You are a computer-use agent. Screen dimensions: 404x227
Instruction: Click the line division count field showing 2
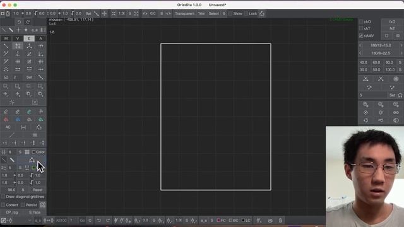[x=17, y=77]
